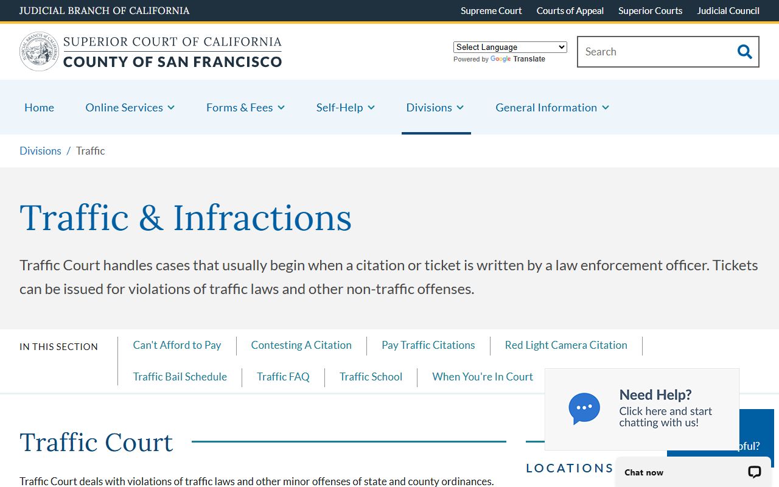Expand the Self-Help menu
Viewport: 779px width, 487px height.
click(346, 107)
